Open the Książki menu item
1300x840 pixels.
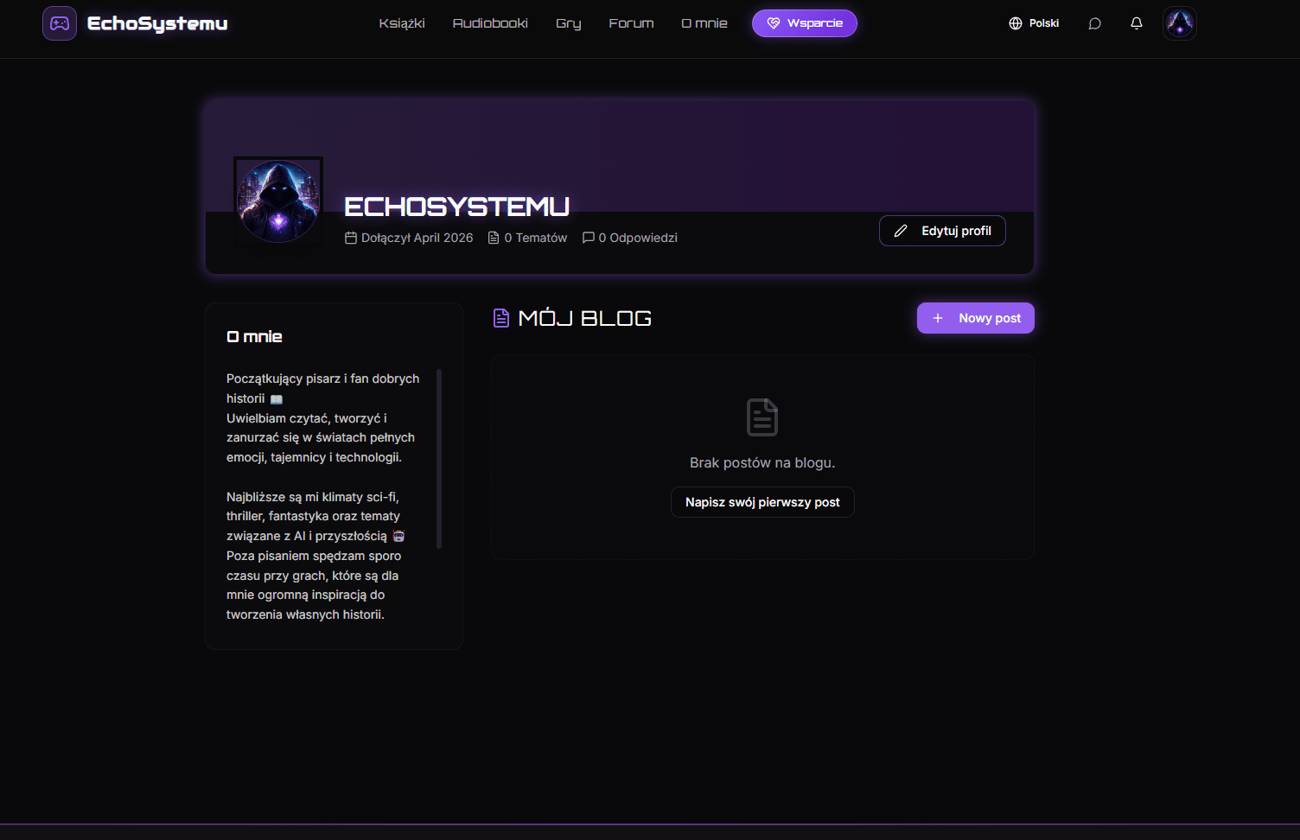pyautogui.click(x=402, y=23)
